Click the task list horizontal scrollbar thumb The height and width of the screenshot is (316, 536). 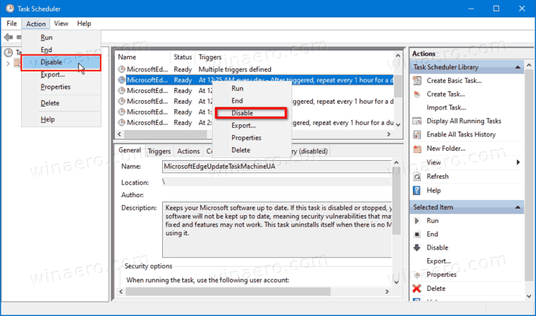click(x=166, y=134)
